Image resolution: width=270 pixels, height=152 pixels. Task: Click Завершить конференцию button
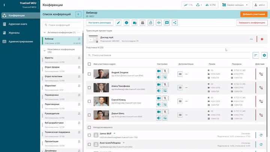(252, 23)
